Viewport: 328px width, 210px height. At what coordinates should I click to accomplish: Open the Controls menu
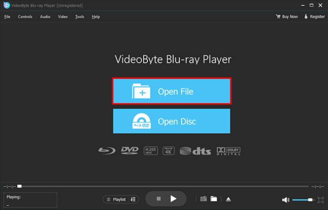[x=25, y=17]
